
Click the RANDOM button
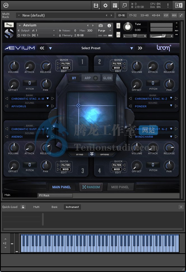pyautogui.click(x=91, y=187)
